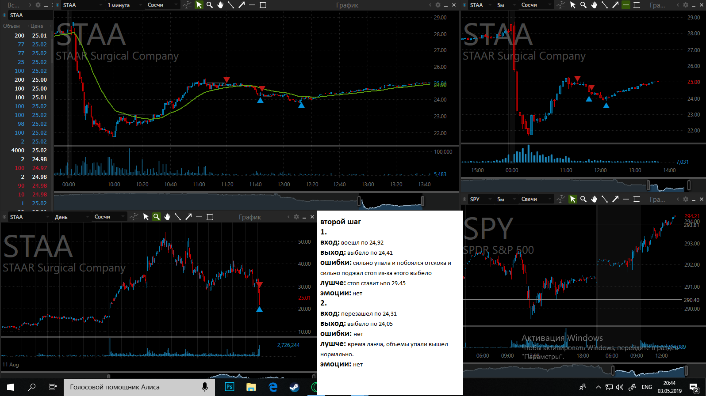The height and width of the screenshot is (396, 706).
Task: Open indicators icon in 1-minute STAA chart
Action: click(x=187, y=5)
